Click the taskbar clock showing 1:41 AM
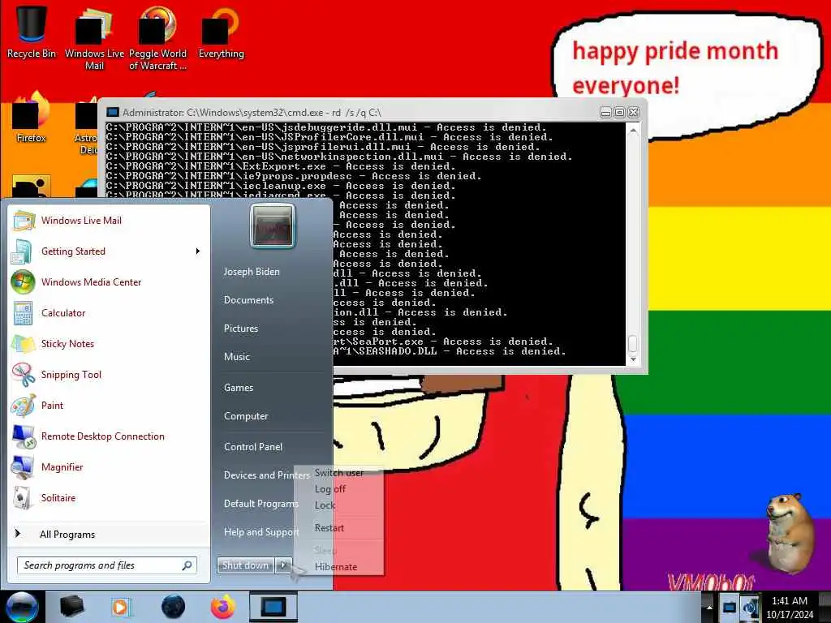 coord(790,608)
